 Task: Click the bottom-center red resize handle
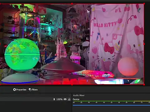point(72,85)
